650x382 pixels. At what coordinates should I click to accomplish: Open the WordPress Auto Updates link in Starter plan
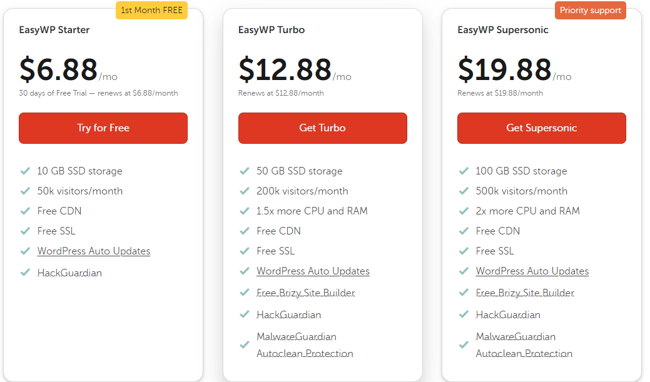[x=93, y=251]
